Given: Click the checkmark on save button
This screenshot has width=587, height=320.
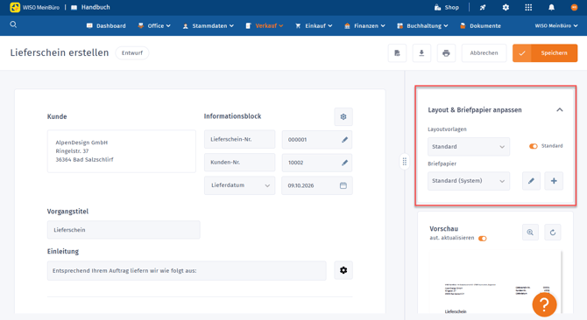Looking at the screenshot, I should click(522, 53).
